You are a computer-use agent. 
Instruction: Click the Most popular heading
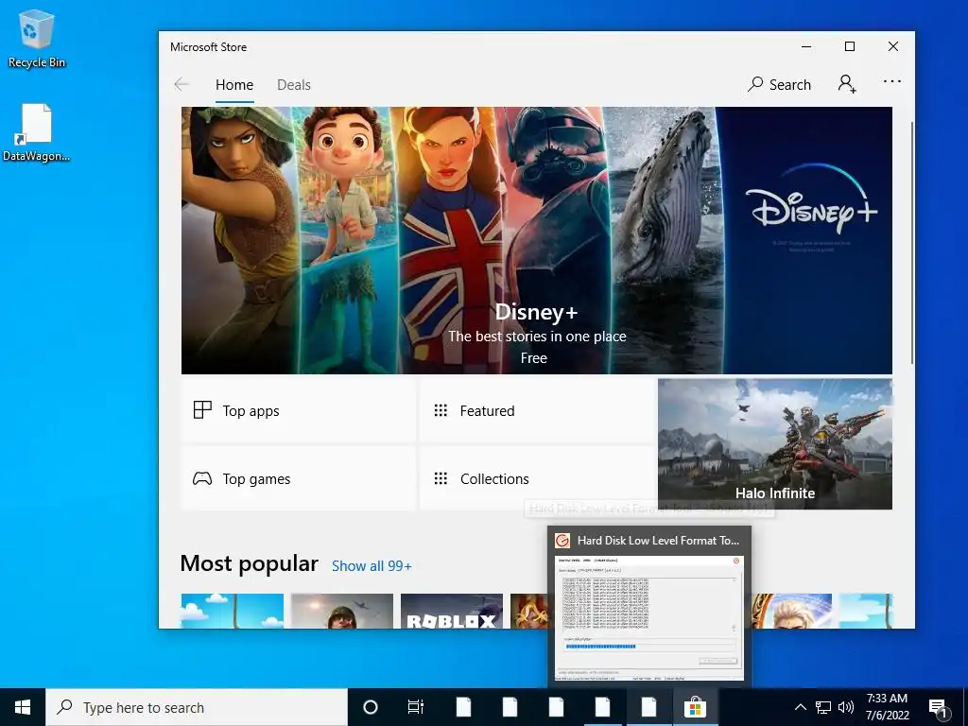(250, 563)
